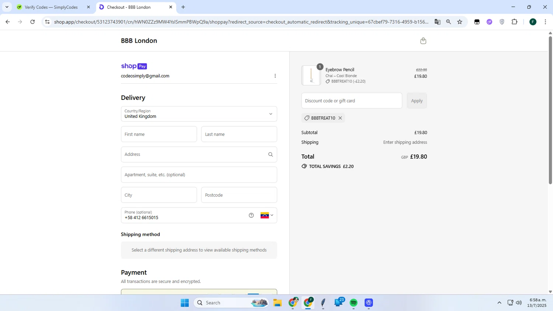This screenshot has height=311, width=553.
Task: Click the TOTAL SAVINGS £2.20 text
Action: point(331,167)
